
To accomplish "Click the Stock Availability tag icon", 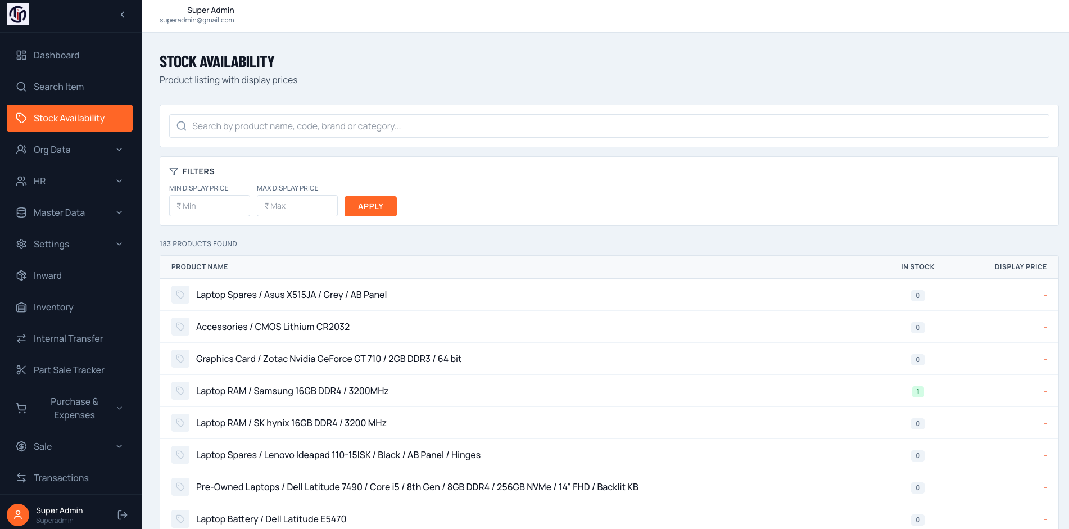I will [x=21, y=118].
